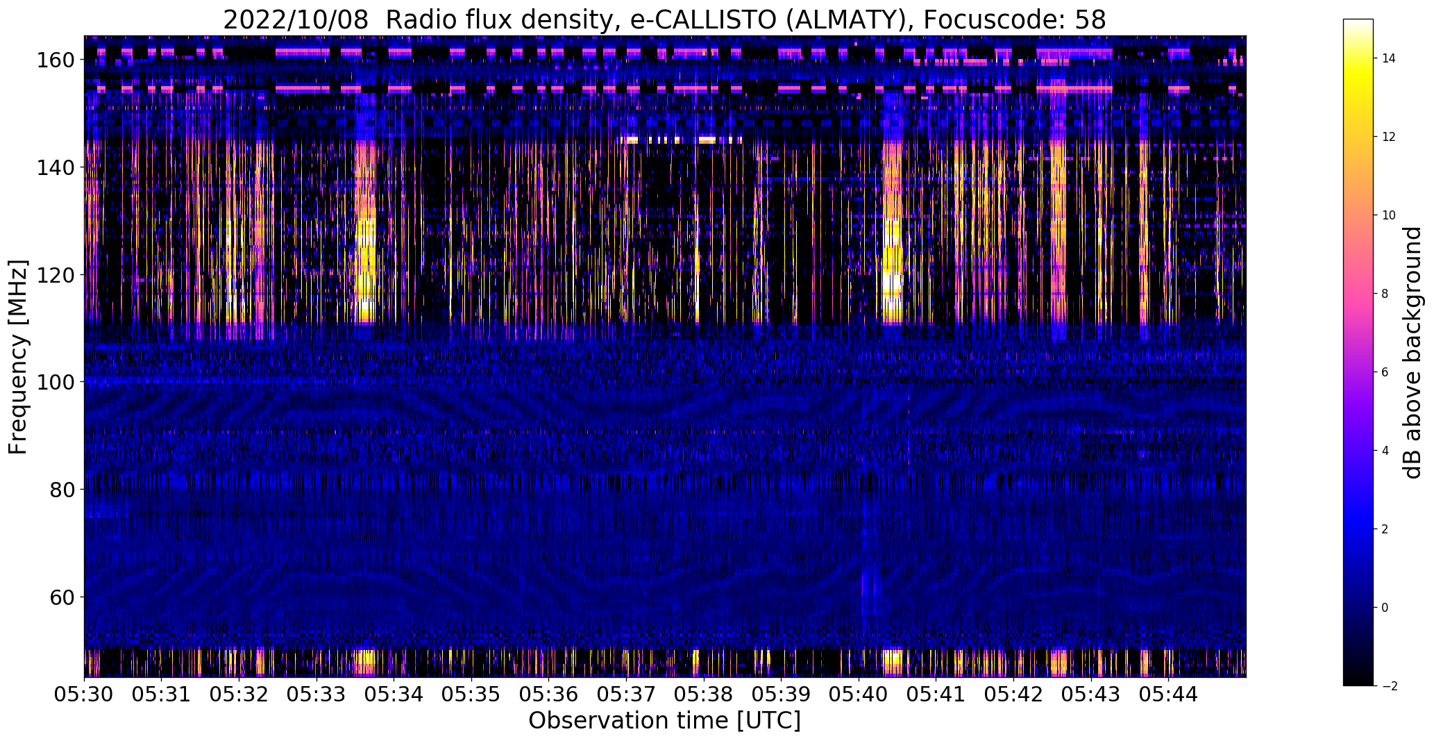Click the 05:38 time tick label

704,694
